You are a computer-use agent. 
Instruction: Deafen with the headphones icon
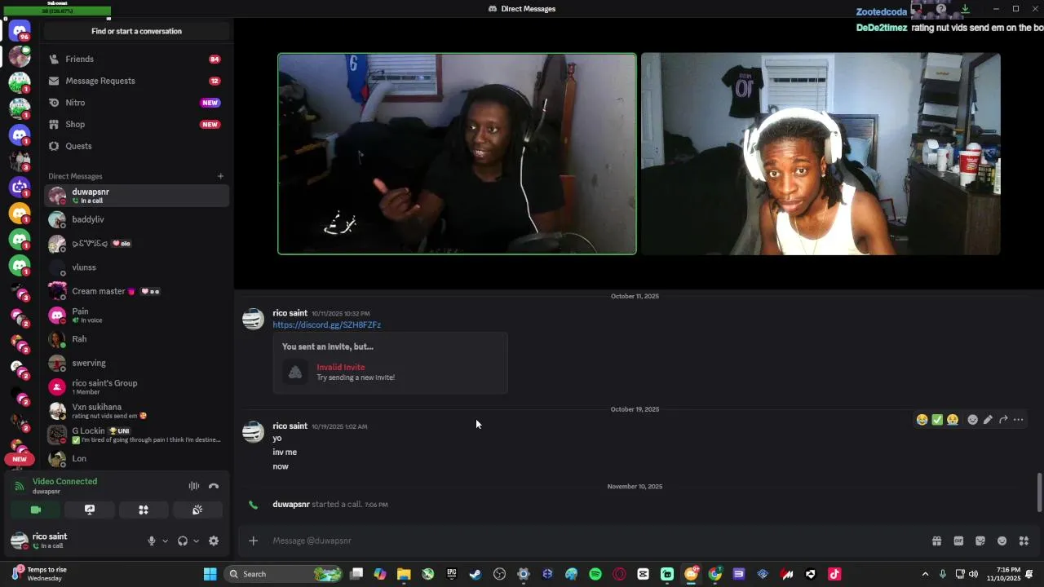point(183,541)
